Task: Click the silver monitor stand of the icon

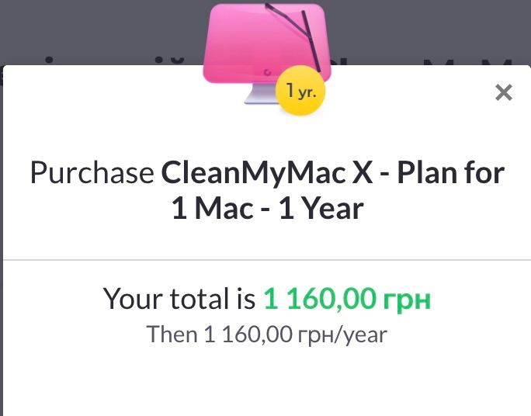Action: [x=260, y=93]
